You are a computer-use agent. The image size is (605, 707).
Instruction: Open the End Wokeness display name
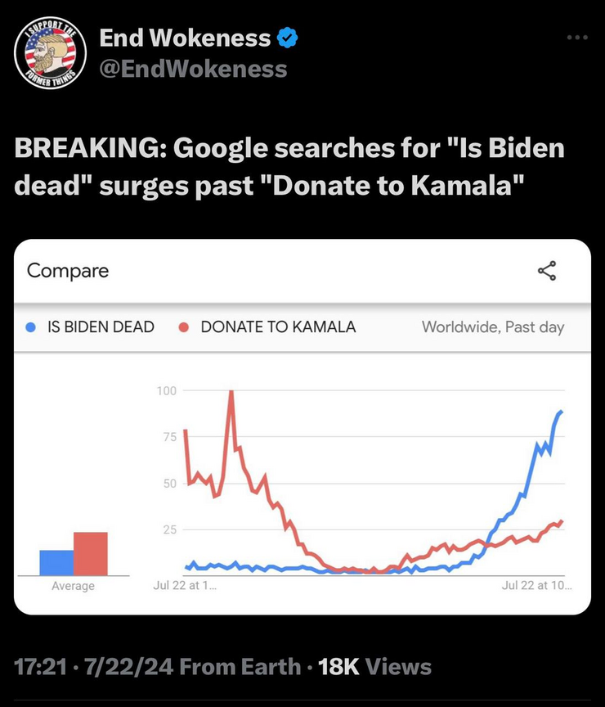point(185,38)
